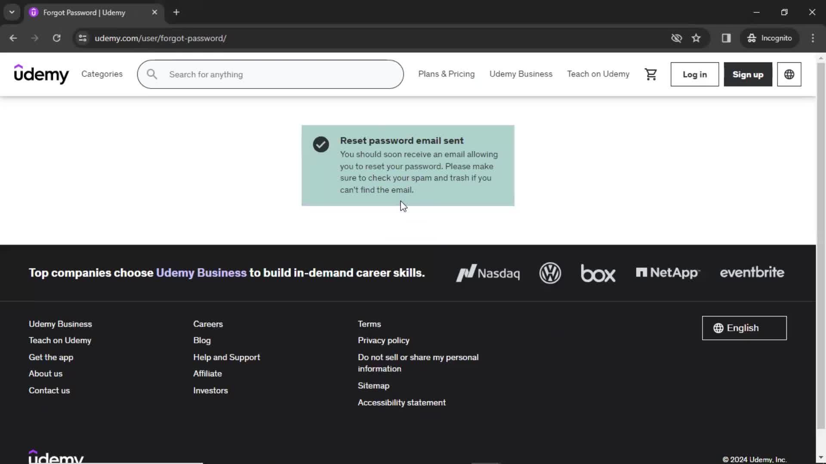Image resolution: width=826 pixels, height=464 pixels.
Task: Click the search bar magnifying glass icon
Action: pyautogui.click(x=151, y=74)
